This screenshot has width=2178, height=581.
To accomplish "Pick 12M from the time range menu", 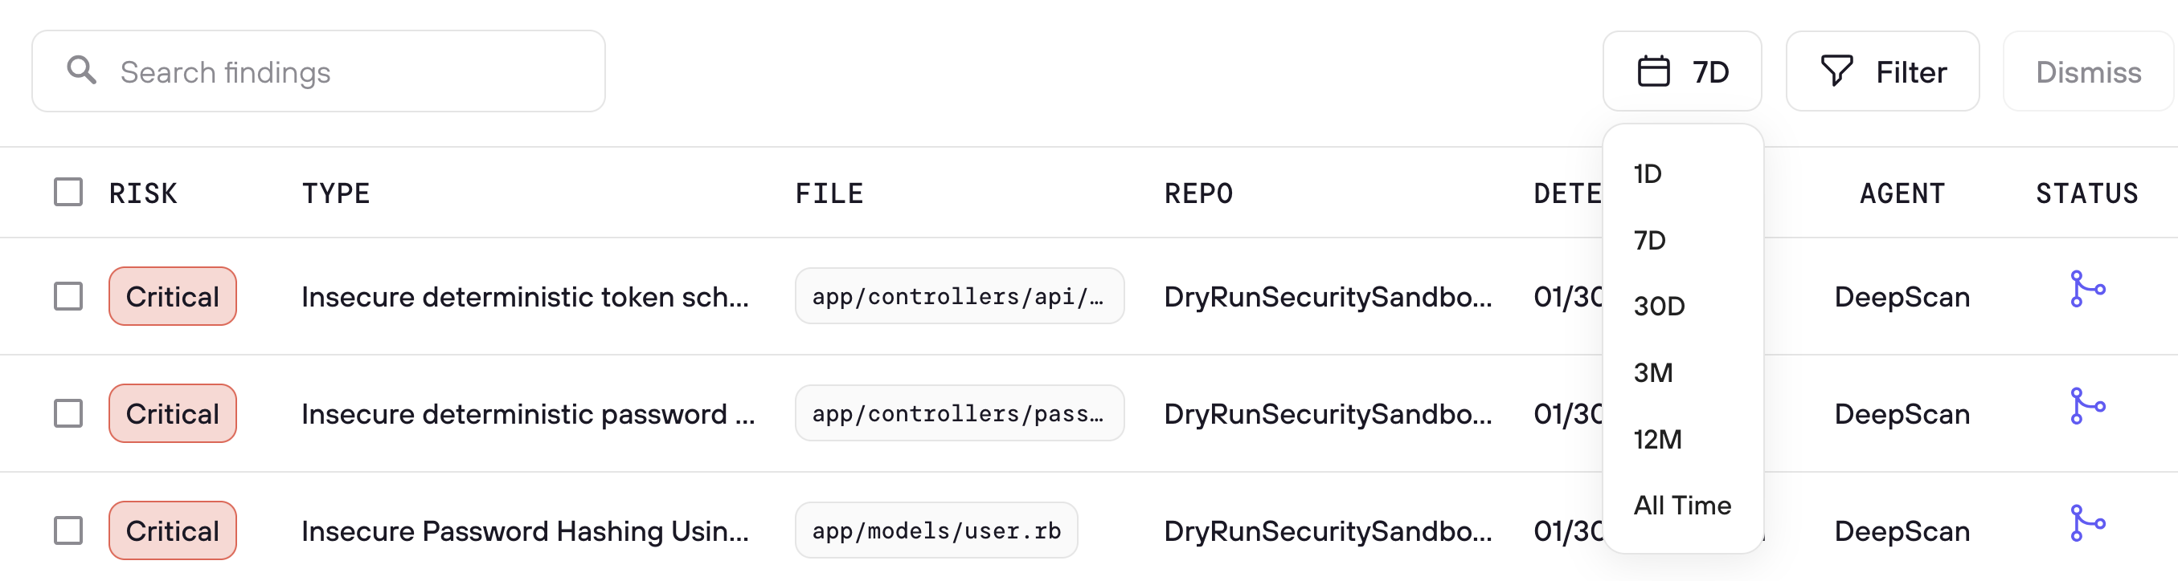I will click(x=1657, y=439).
